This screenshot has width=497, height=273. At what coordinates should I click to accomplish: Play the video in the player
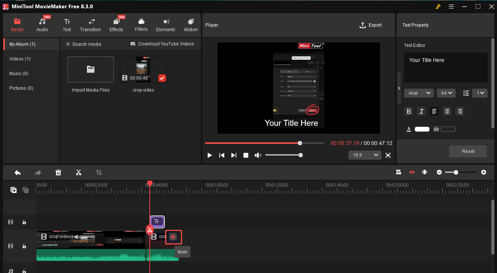click(x=210, y=155)
